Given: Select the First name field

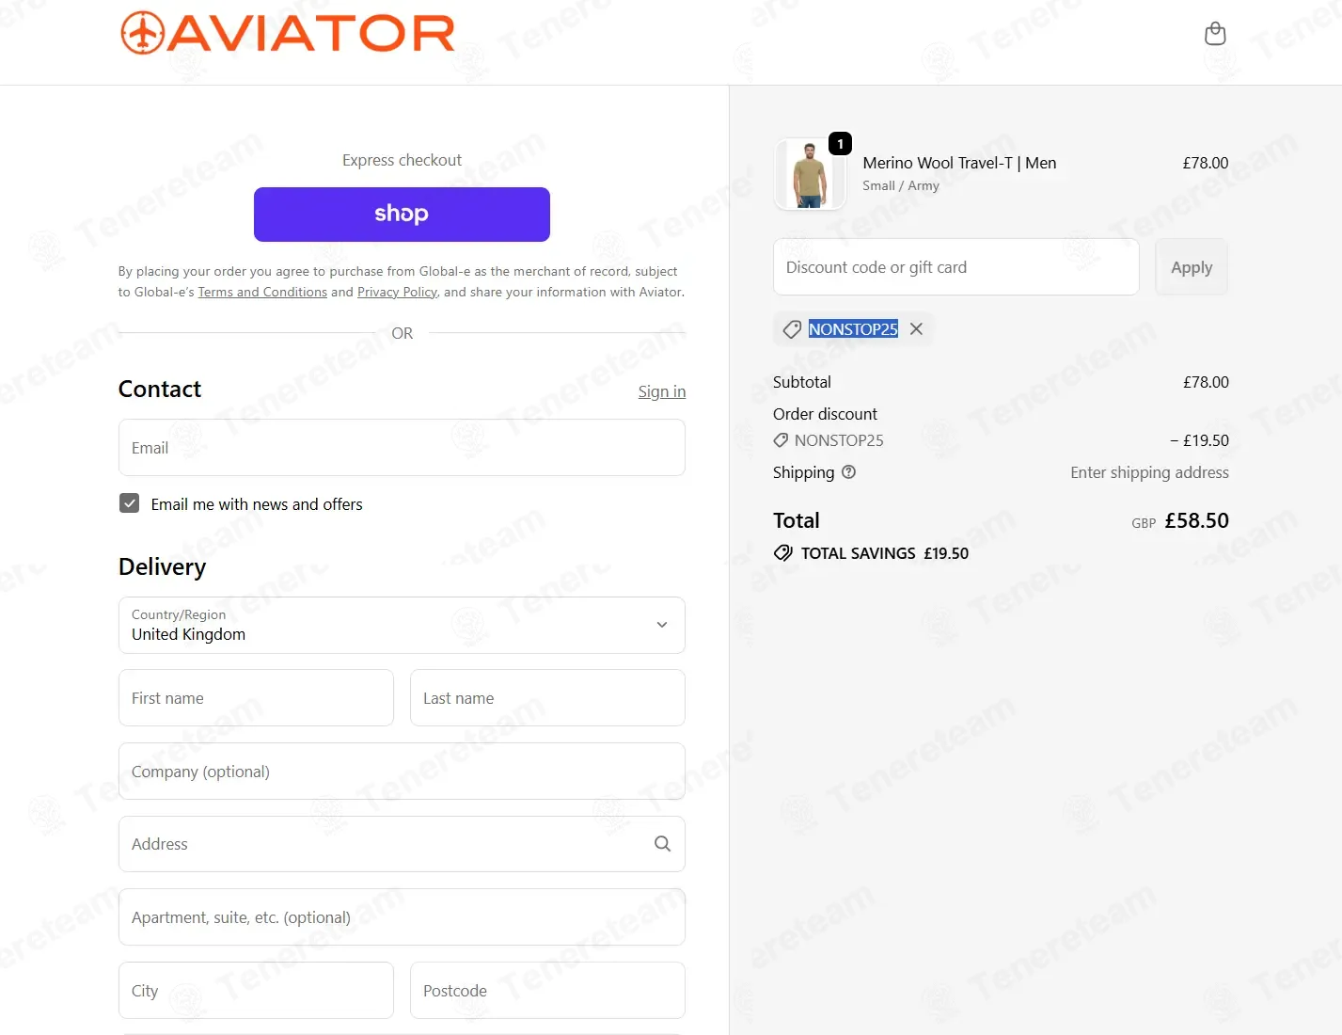Looking at the screenshot, I should pos(256,698).
